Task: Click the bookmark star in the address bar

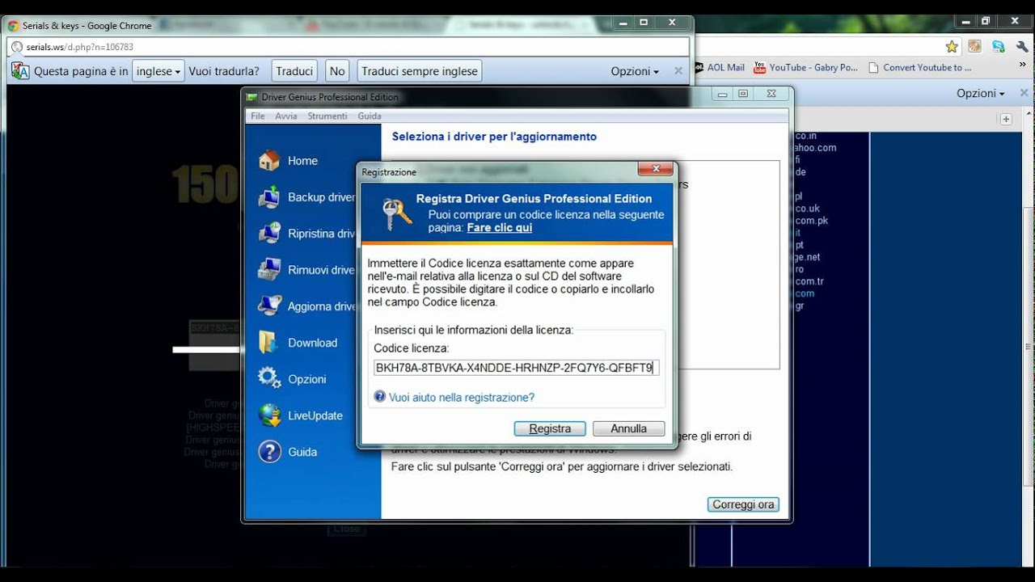Action: 952,47
